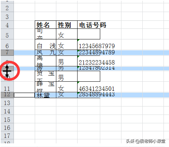Select the row 14 header
Image resolution: width=169 pixels, height=147 pixels.
point(7,111)
